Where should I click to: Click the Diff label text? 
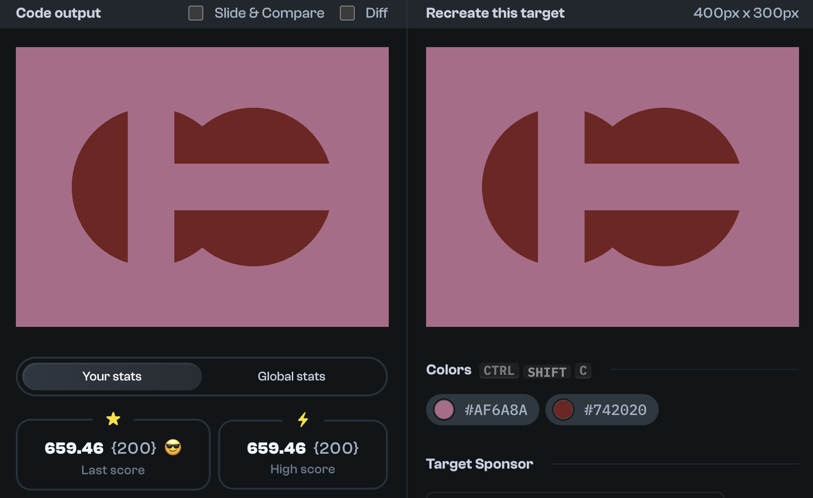pyautogui.click(x=377, y=13)
